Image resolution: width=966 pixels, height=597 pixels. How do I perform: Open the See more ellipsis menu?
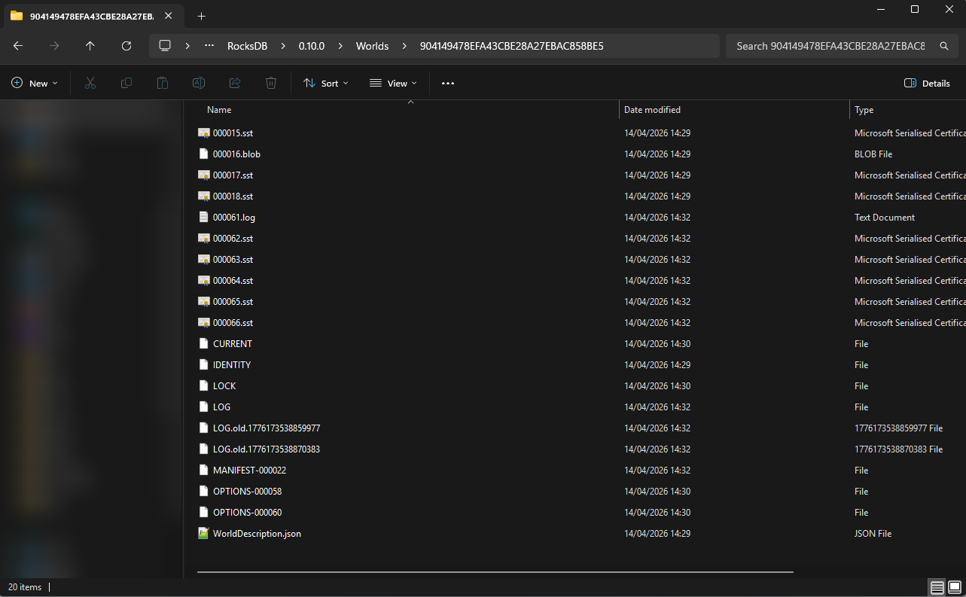pos(448,84)
